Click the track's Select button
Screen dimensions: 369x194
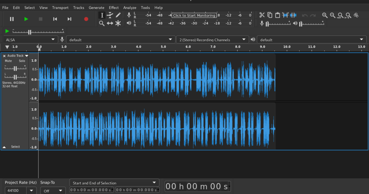point(16,147)
